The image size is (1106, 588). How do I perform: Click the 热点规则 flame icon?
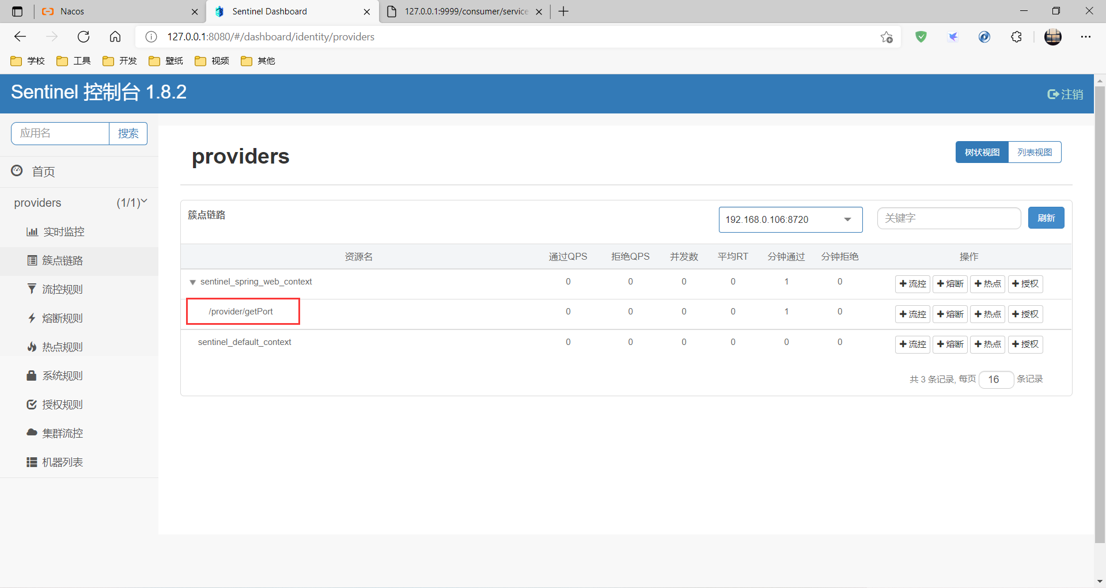click(x=32, y=347)
